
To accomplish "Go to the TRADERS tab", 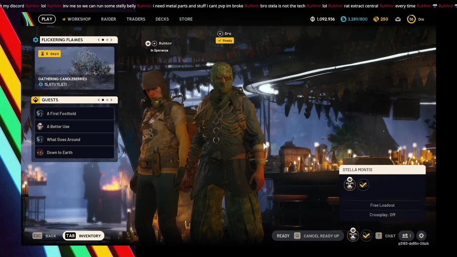I will pos(136,19).
